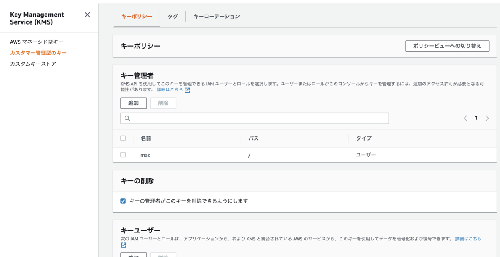Click the 削除 button next to 追加
Screen dimensions: 500x257
(x=163, y=103)
